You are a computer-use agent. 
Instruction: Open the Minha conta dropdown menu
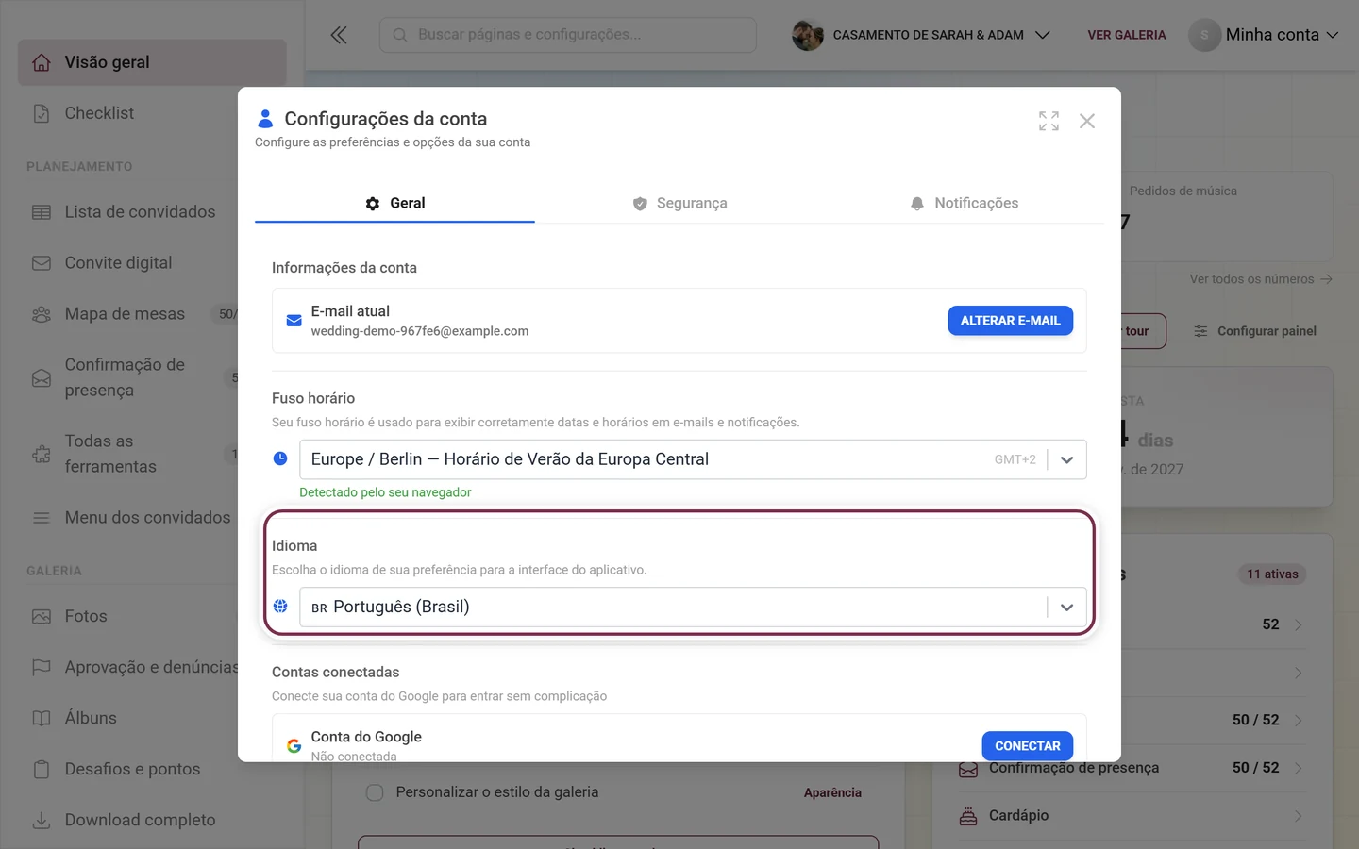click(1264, 35)
